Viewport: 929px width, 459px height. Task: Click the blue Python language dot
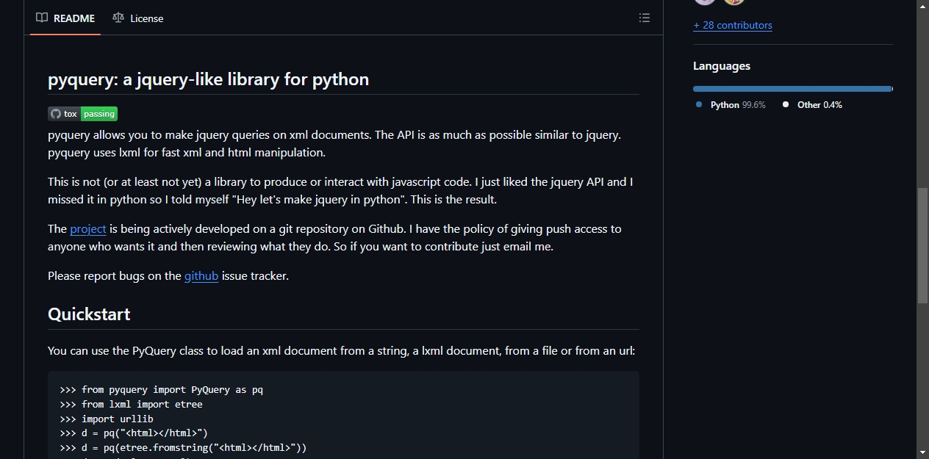coord(699,105)
